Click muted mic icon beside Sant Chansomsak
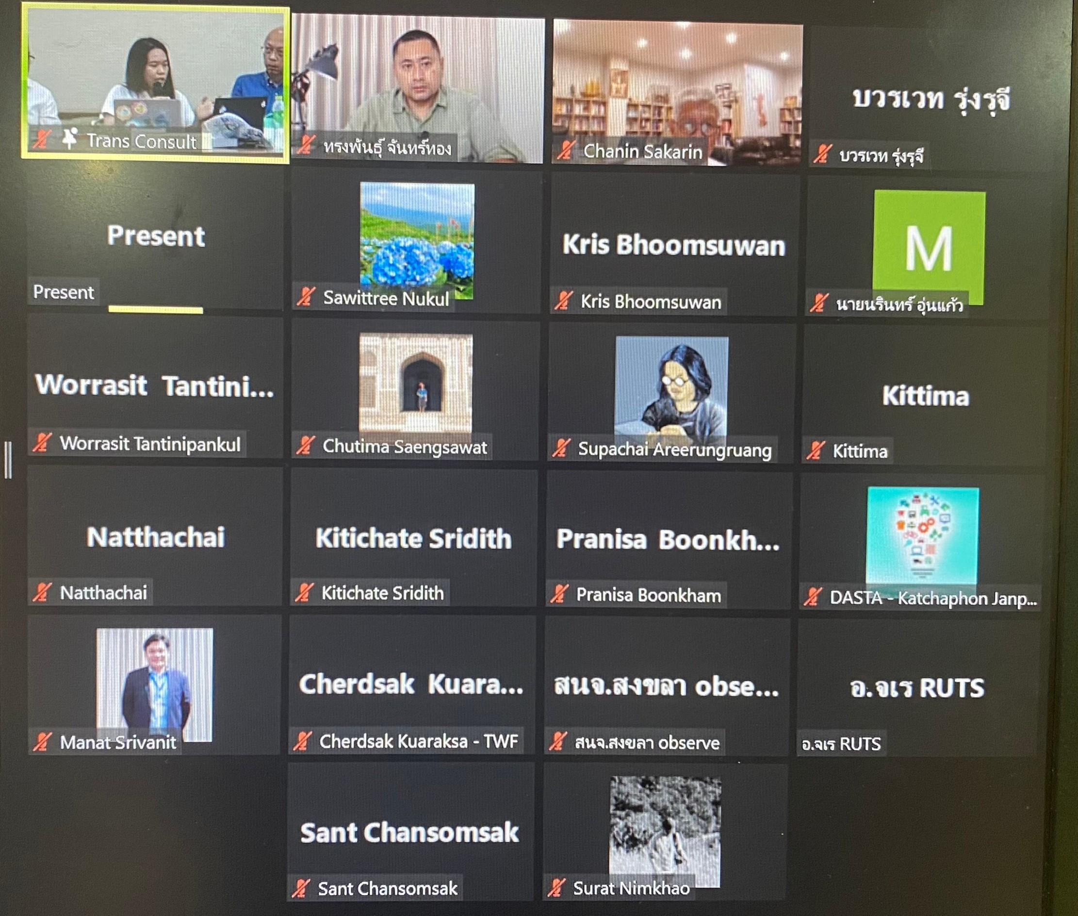This screenshot has height=916, width=1078. tap(301, 888)
